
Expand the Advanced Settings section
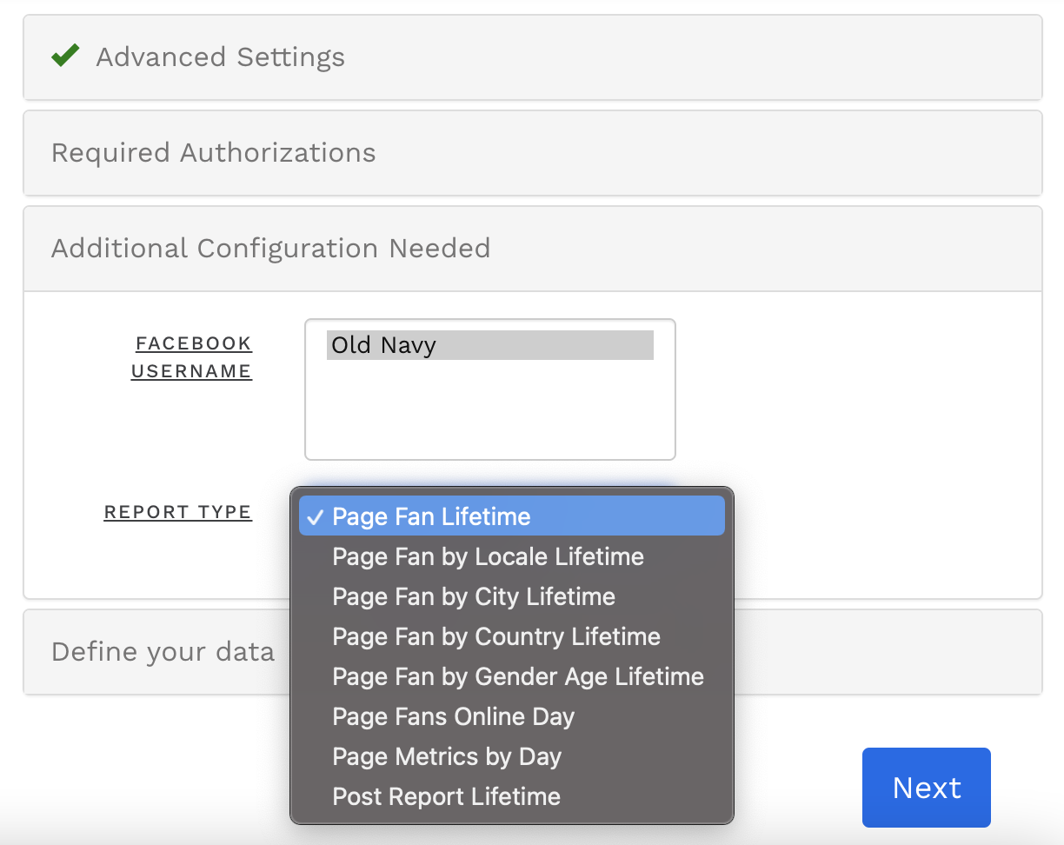pyautogui.click(x=220, y=57)
